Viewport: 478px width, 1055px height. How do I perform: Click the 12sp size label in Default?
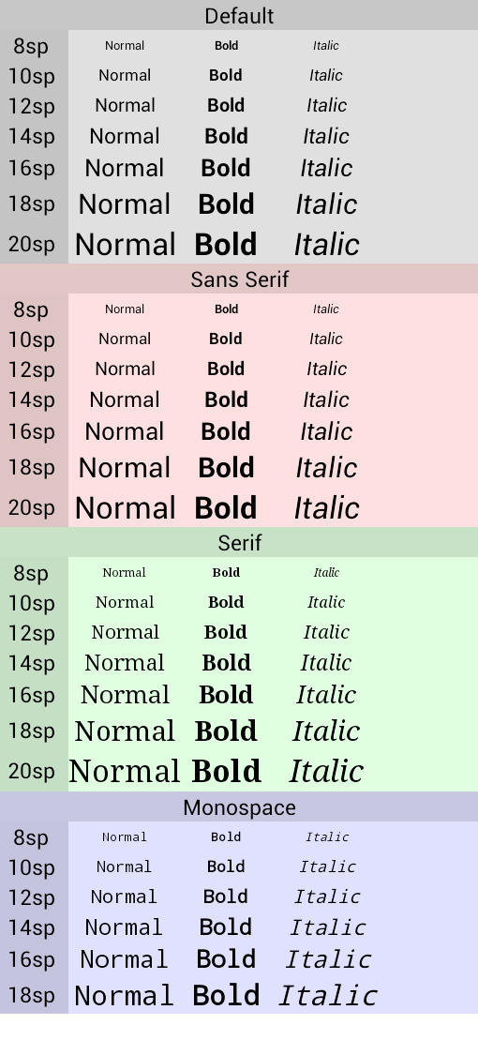click(32, 106)
